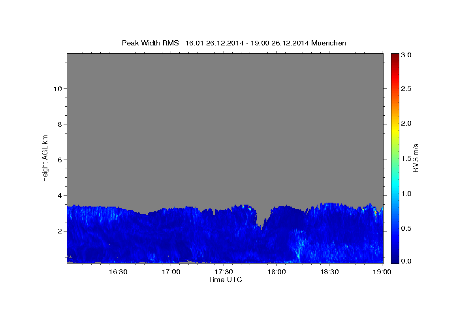Screen dimensions: 474x316
Task: Click the colorbar value 0.5
Action: 406,228
